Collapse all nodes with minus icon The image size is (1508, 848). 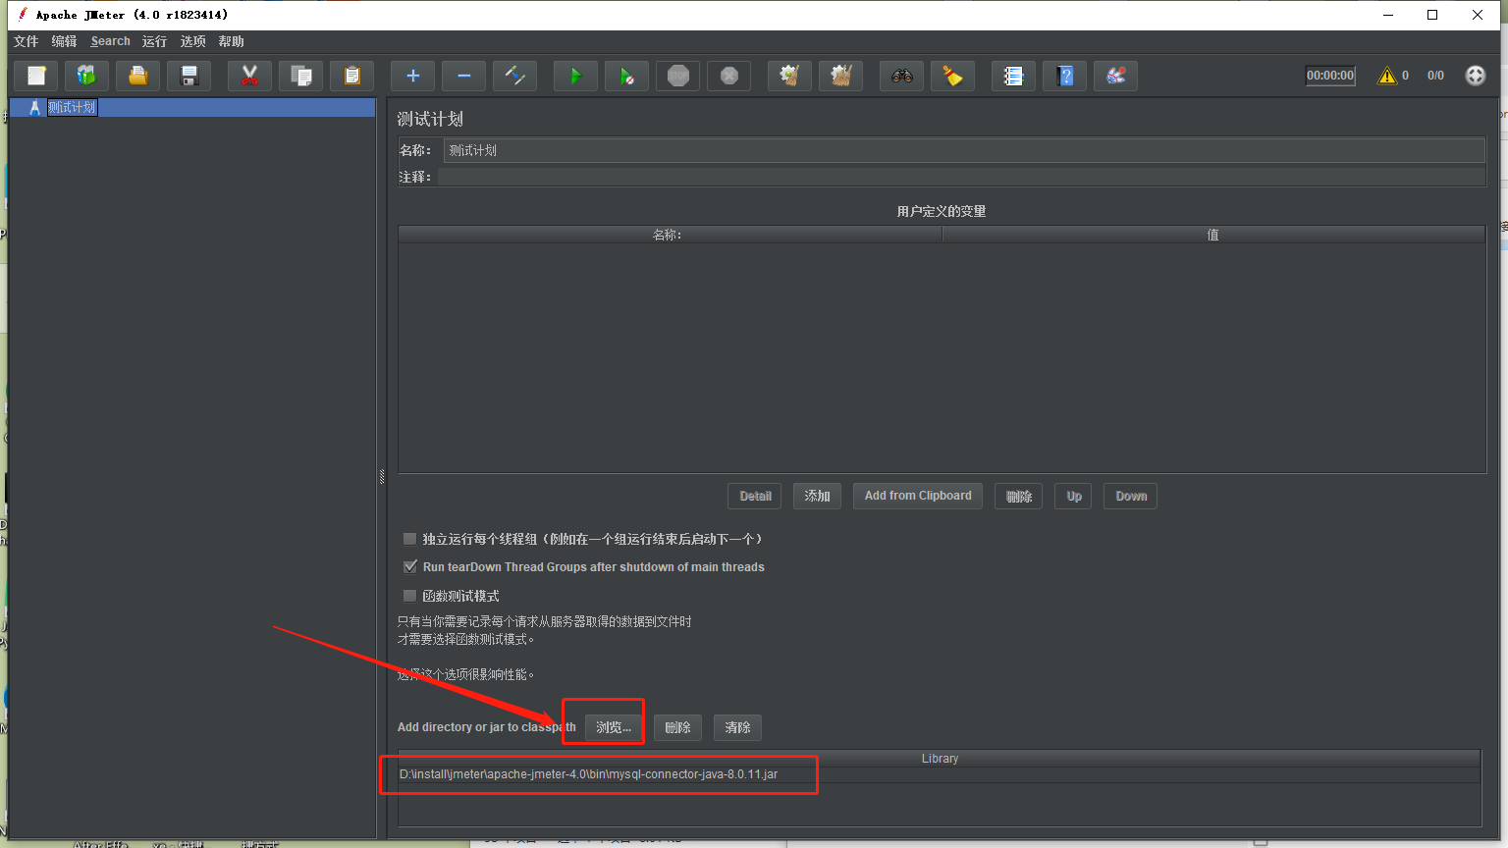point(464,76)
